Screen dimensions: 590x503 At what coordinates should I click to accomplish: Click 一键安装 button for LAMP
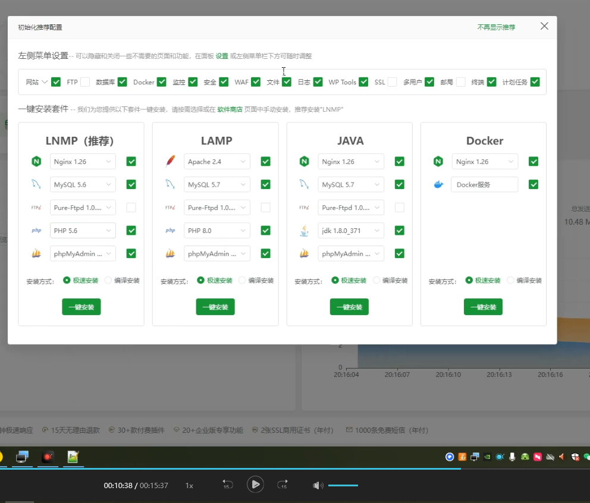pyautogui.click(x=215, y=307)
